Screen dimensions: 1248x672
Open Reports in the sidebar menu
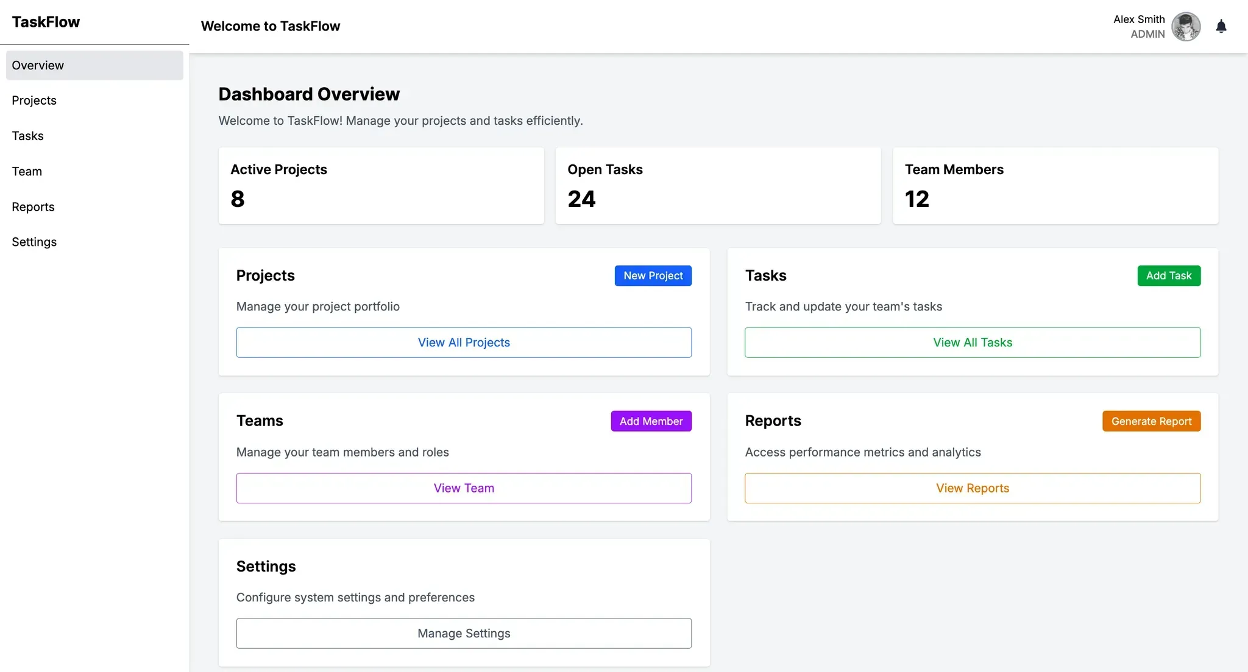(x=33, y=207)
